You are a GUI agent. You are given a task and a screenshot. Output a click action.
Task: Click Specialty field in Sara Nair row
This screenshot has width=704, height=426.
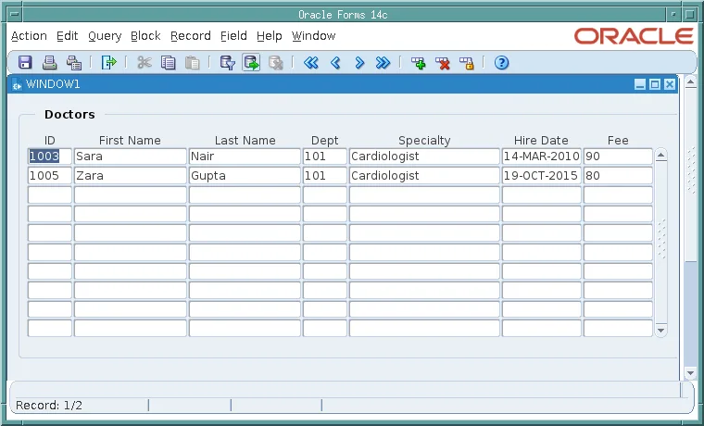tap(424, 157)
